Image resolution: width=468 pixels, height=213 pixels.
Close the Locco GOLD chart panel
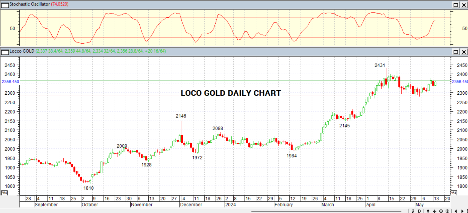(464, 52)
